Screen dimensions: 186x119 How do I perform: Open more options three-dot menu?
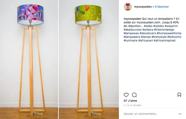[x=180, y=114]
